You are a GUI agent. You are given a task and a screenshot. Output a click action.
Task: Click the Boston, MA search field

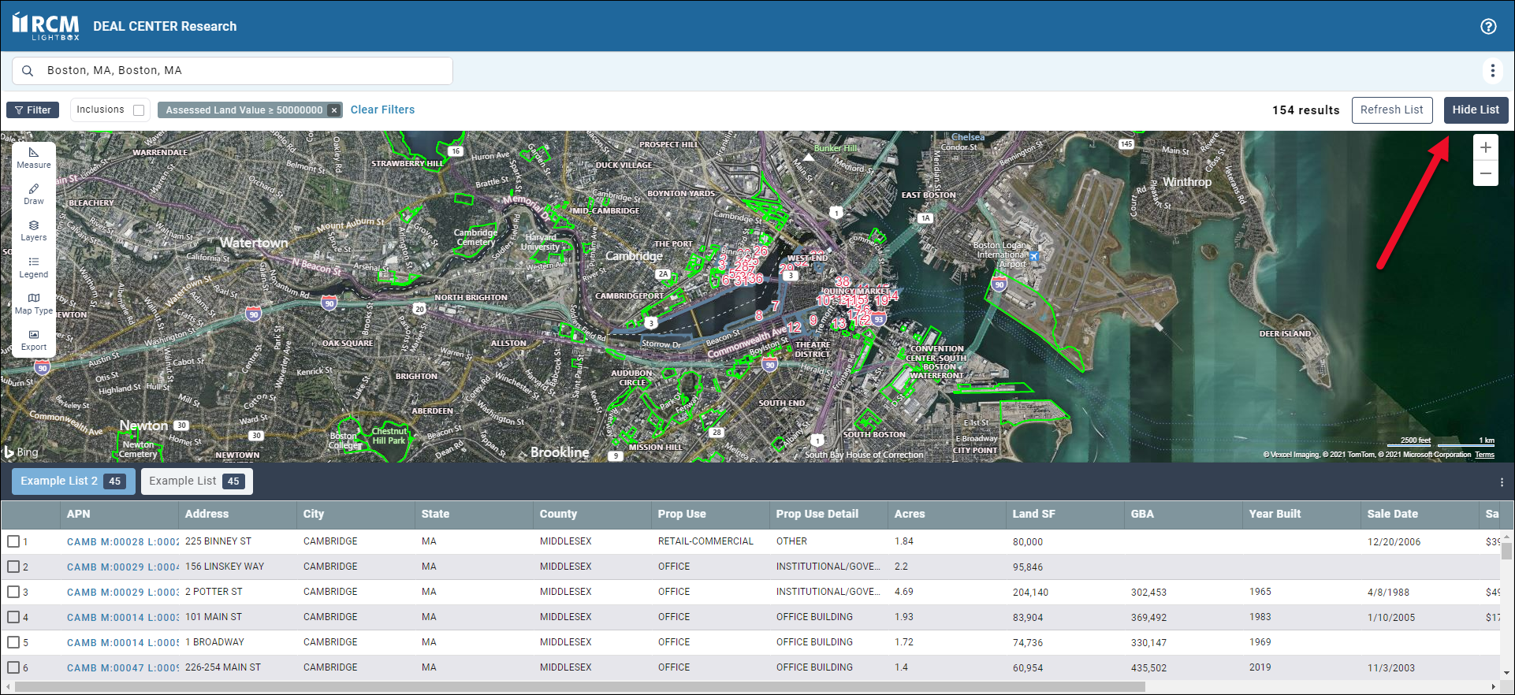click(236, 71)
